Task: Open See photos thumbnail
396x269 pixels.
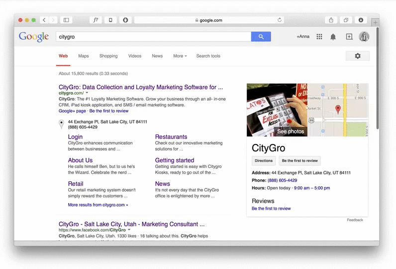Action: pyautogui.click(x=277, y=110)
